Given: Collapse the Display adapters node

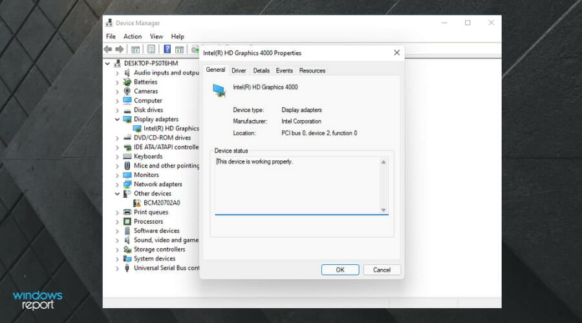Looking at the screenshot, I should (x=117, y=120).
